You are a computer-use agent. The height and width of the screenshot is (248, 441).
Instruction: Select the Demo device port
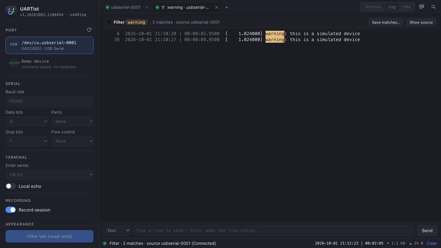49,64
